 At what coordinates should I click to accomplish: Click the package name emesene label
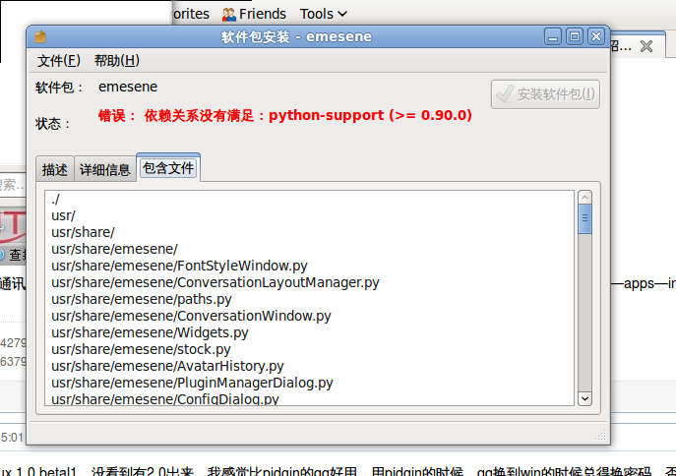[128, 87]
